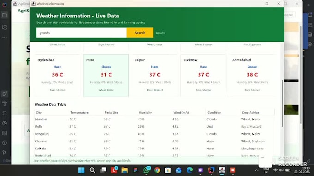This screenshot has width=314, height=176.
Task: Open the stacked-bars tool window icon below Build
Action: [x=5, y=114]
